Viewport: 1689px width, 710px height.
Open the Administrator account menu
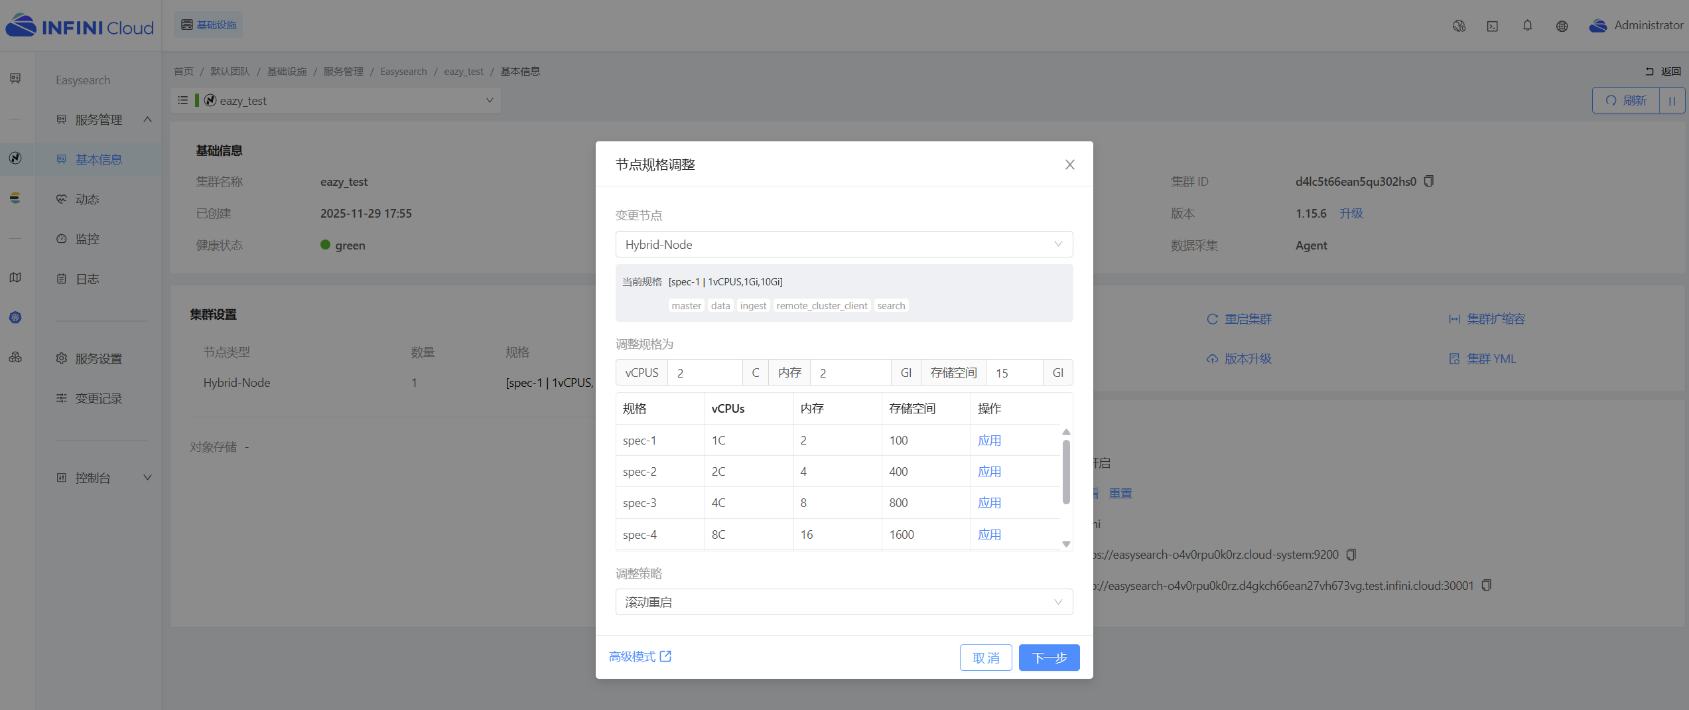(x=1636, y=25)
